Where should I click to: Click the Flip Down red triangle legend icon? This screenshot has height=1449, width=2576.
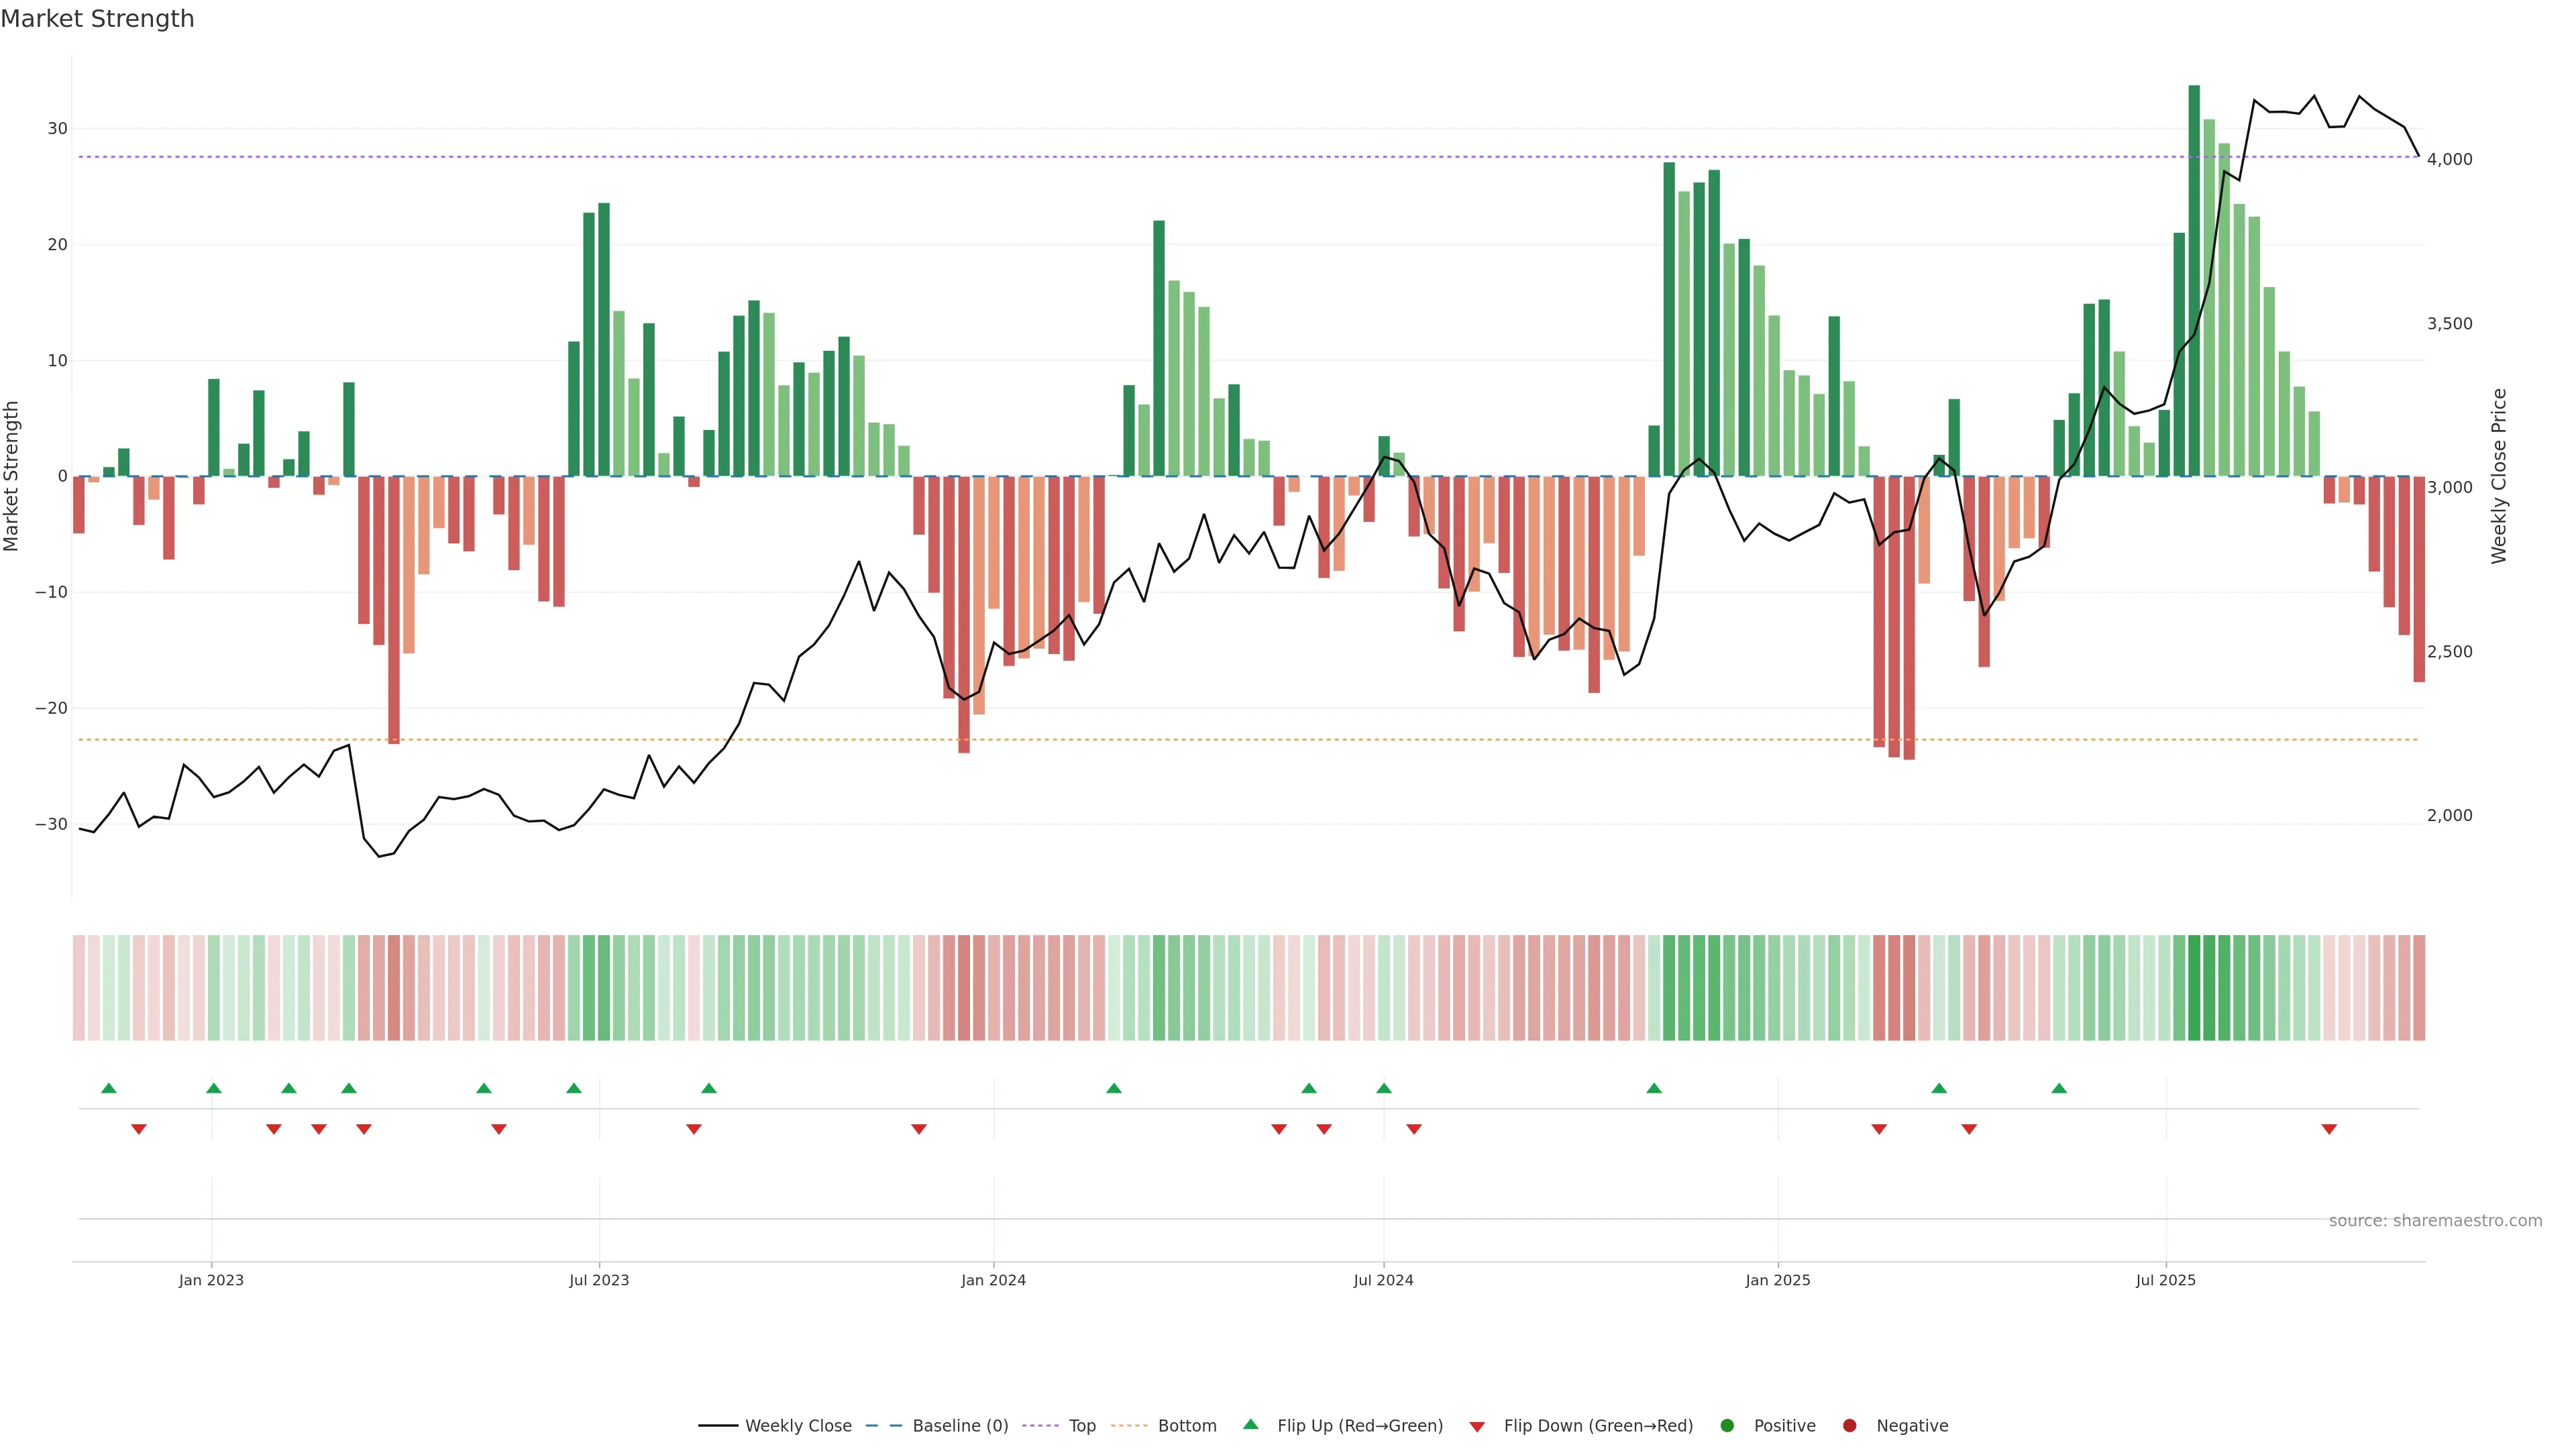[1477, 1427]
